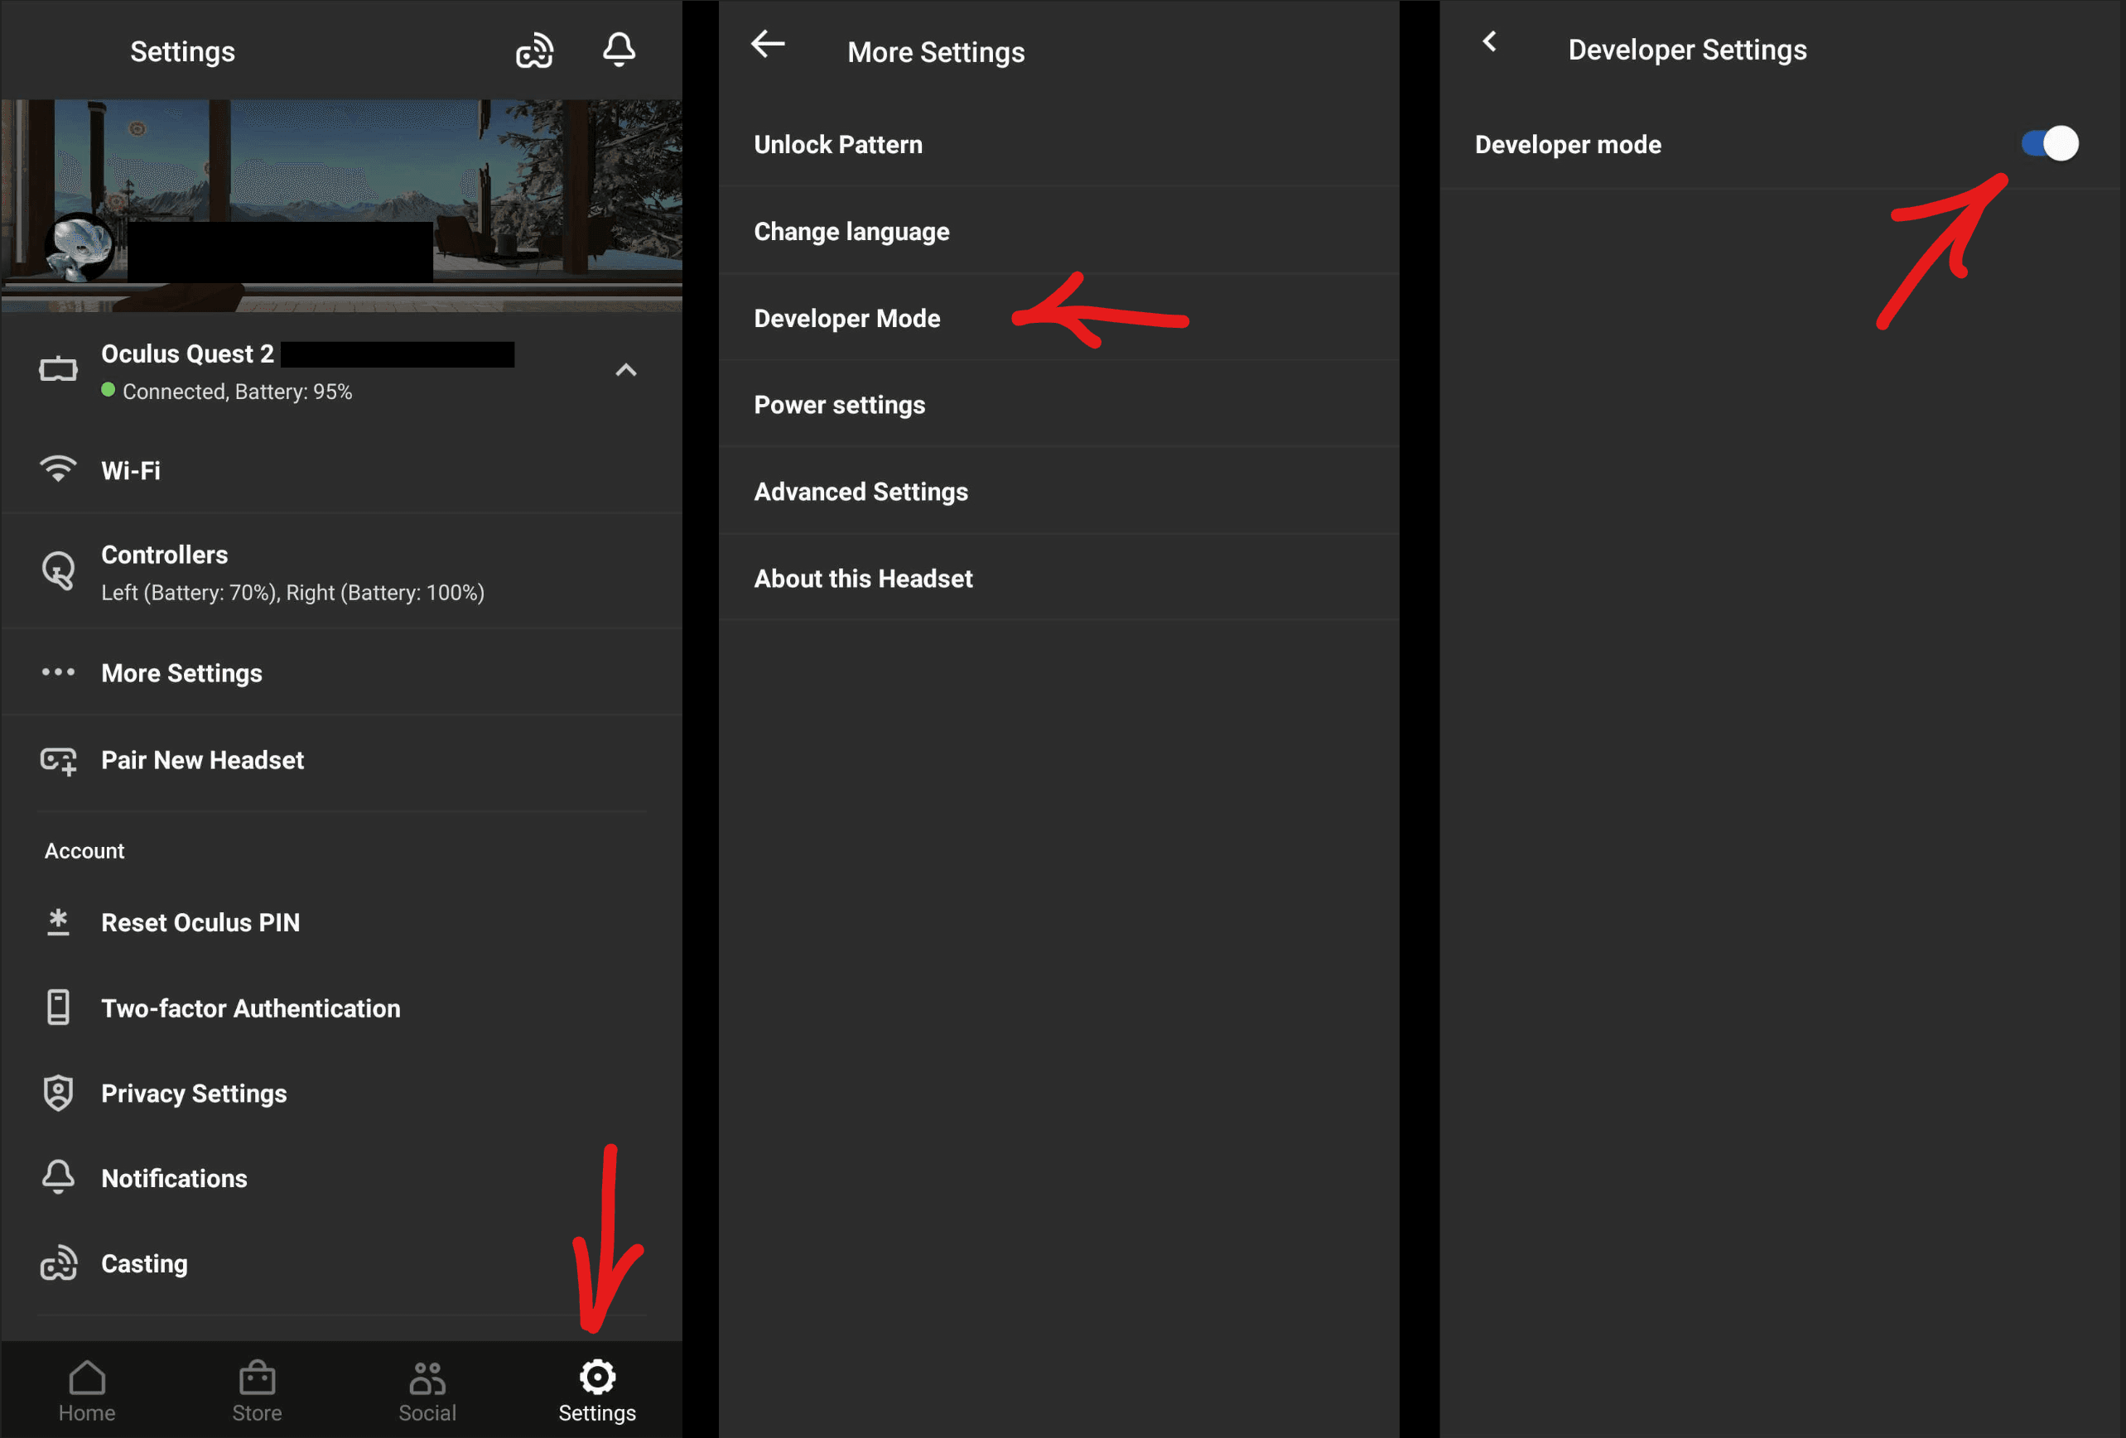Switch to the Store tab
Screen dimensions: 2126x1438
point(257,1389)
